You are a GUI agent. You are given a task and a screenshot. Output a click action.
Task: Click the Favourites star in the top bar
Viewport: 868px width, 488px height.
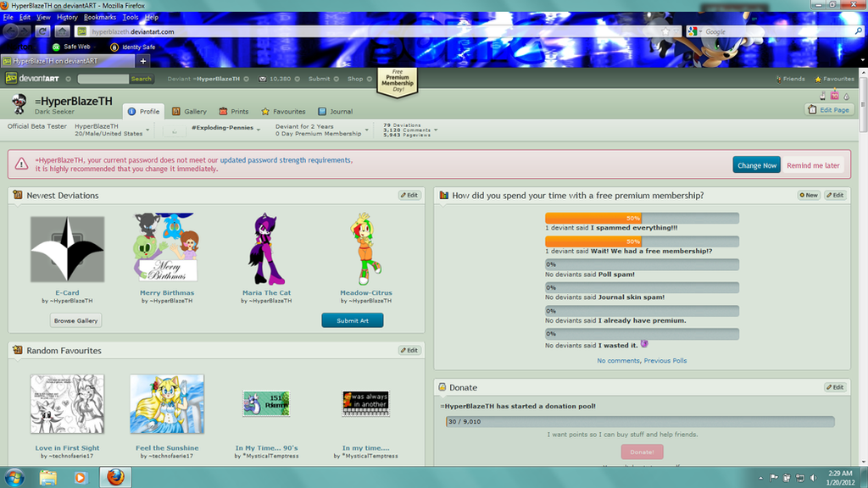coord(818,79)
